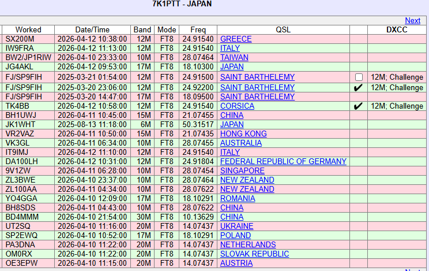429x271 pixels.
Task: Open the CORSICA QSL link
Action: (x=237, y=106)
